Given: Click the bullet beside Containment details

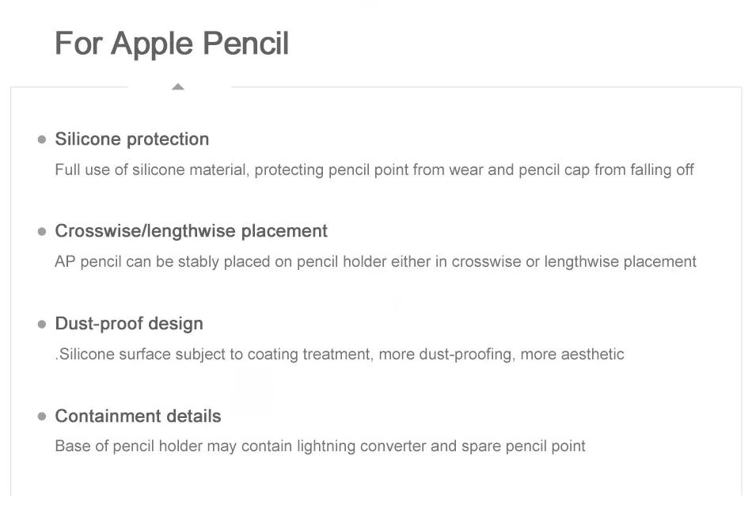Looking at the screenshot, I should (42, 416).
